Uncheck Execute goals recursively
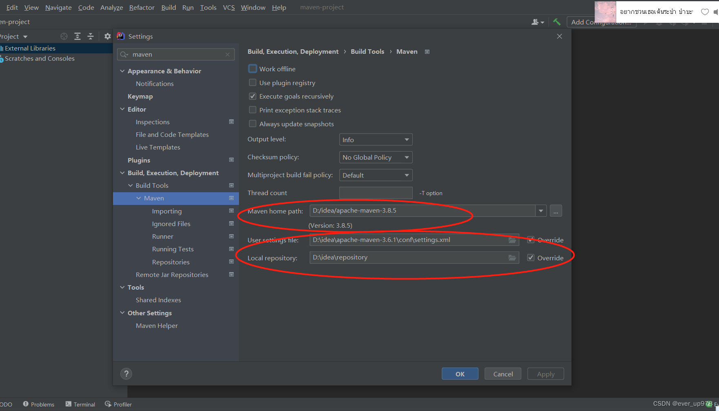 [x=253, y=97]
